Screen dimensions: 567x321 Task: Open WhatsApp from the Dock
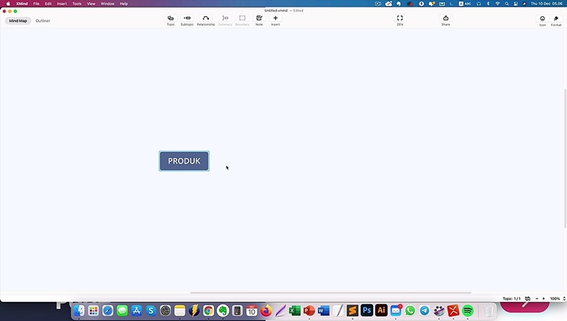point(410,311)
